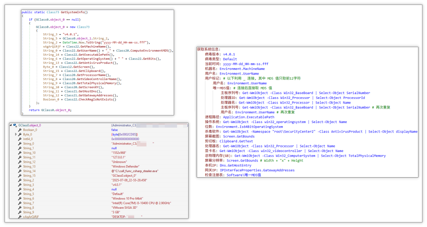Select the Boolean_0 row name
Screen dimensions: 427x227
[x=30, y=130]
